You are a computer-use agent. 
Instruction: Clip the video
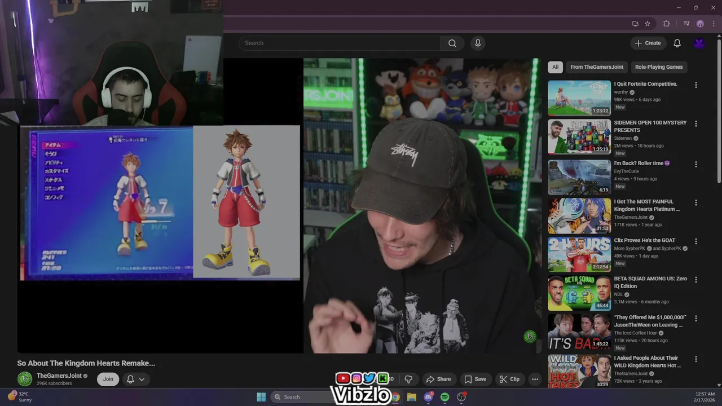(509, 379)
